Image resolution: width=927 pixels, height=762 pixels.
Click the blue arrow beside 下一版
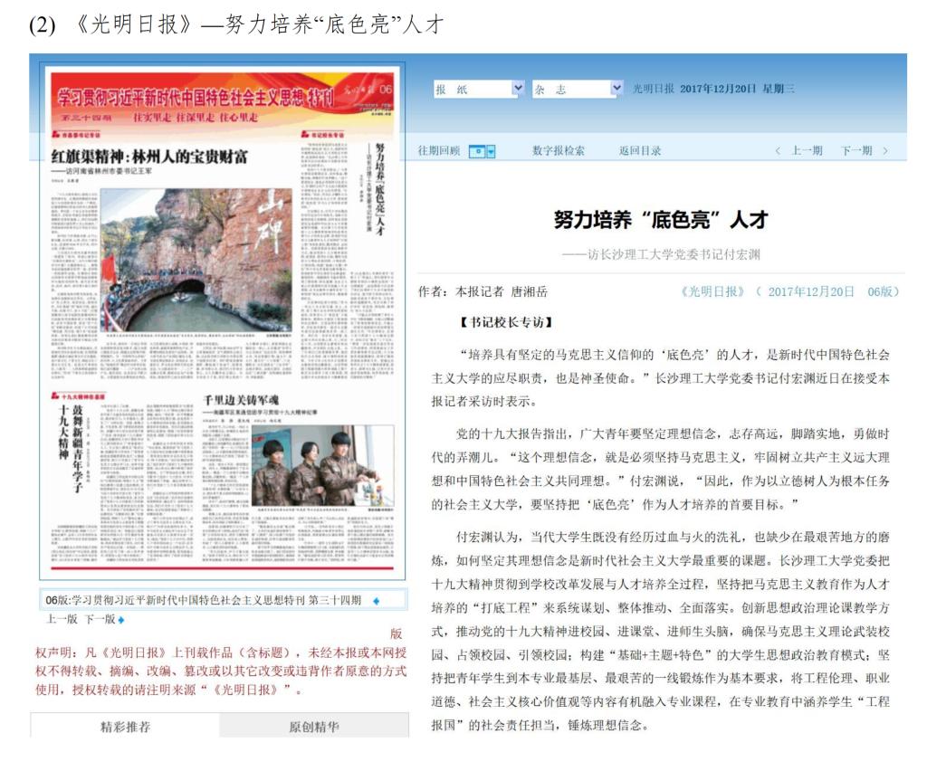point(121,620)
